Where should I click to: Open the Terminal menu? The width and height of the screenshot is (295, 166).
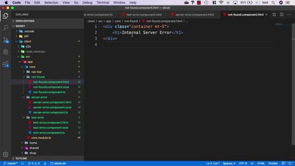pos(103,3)
